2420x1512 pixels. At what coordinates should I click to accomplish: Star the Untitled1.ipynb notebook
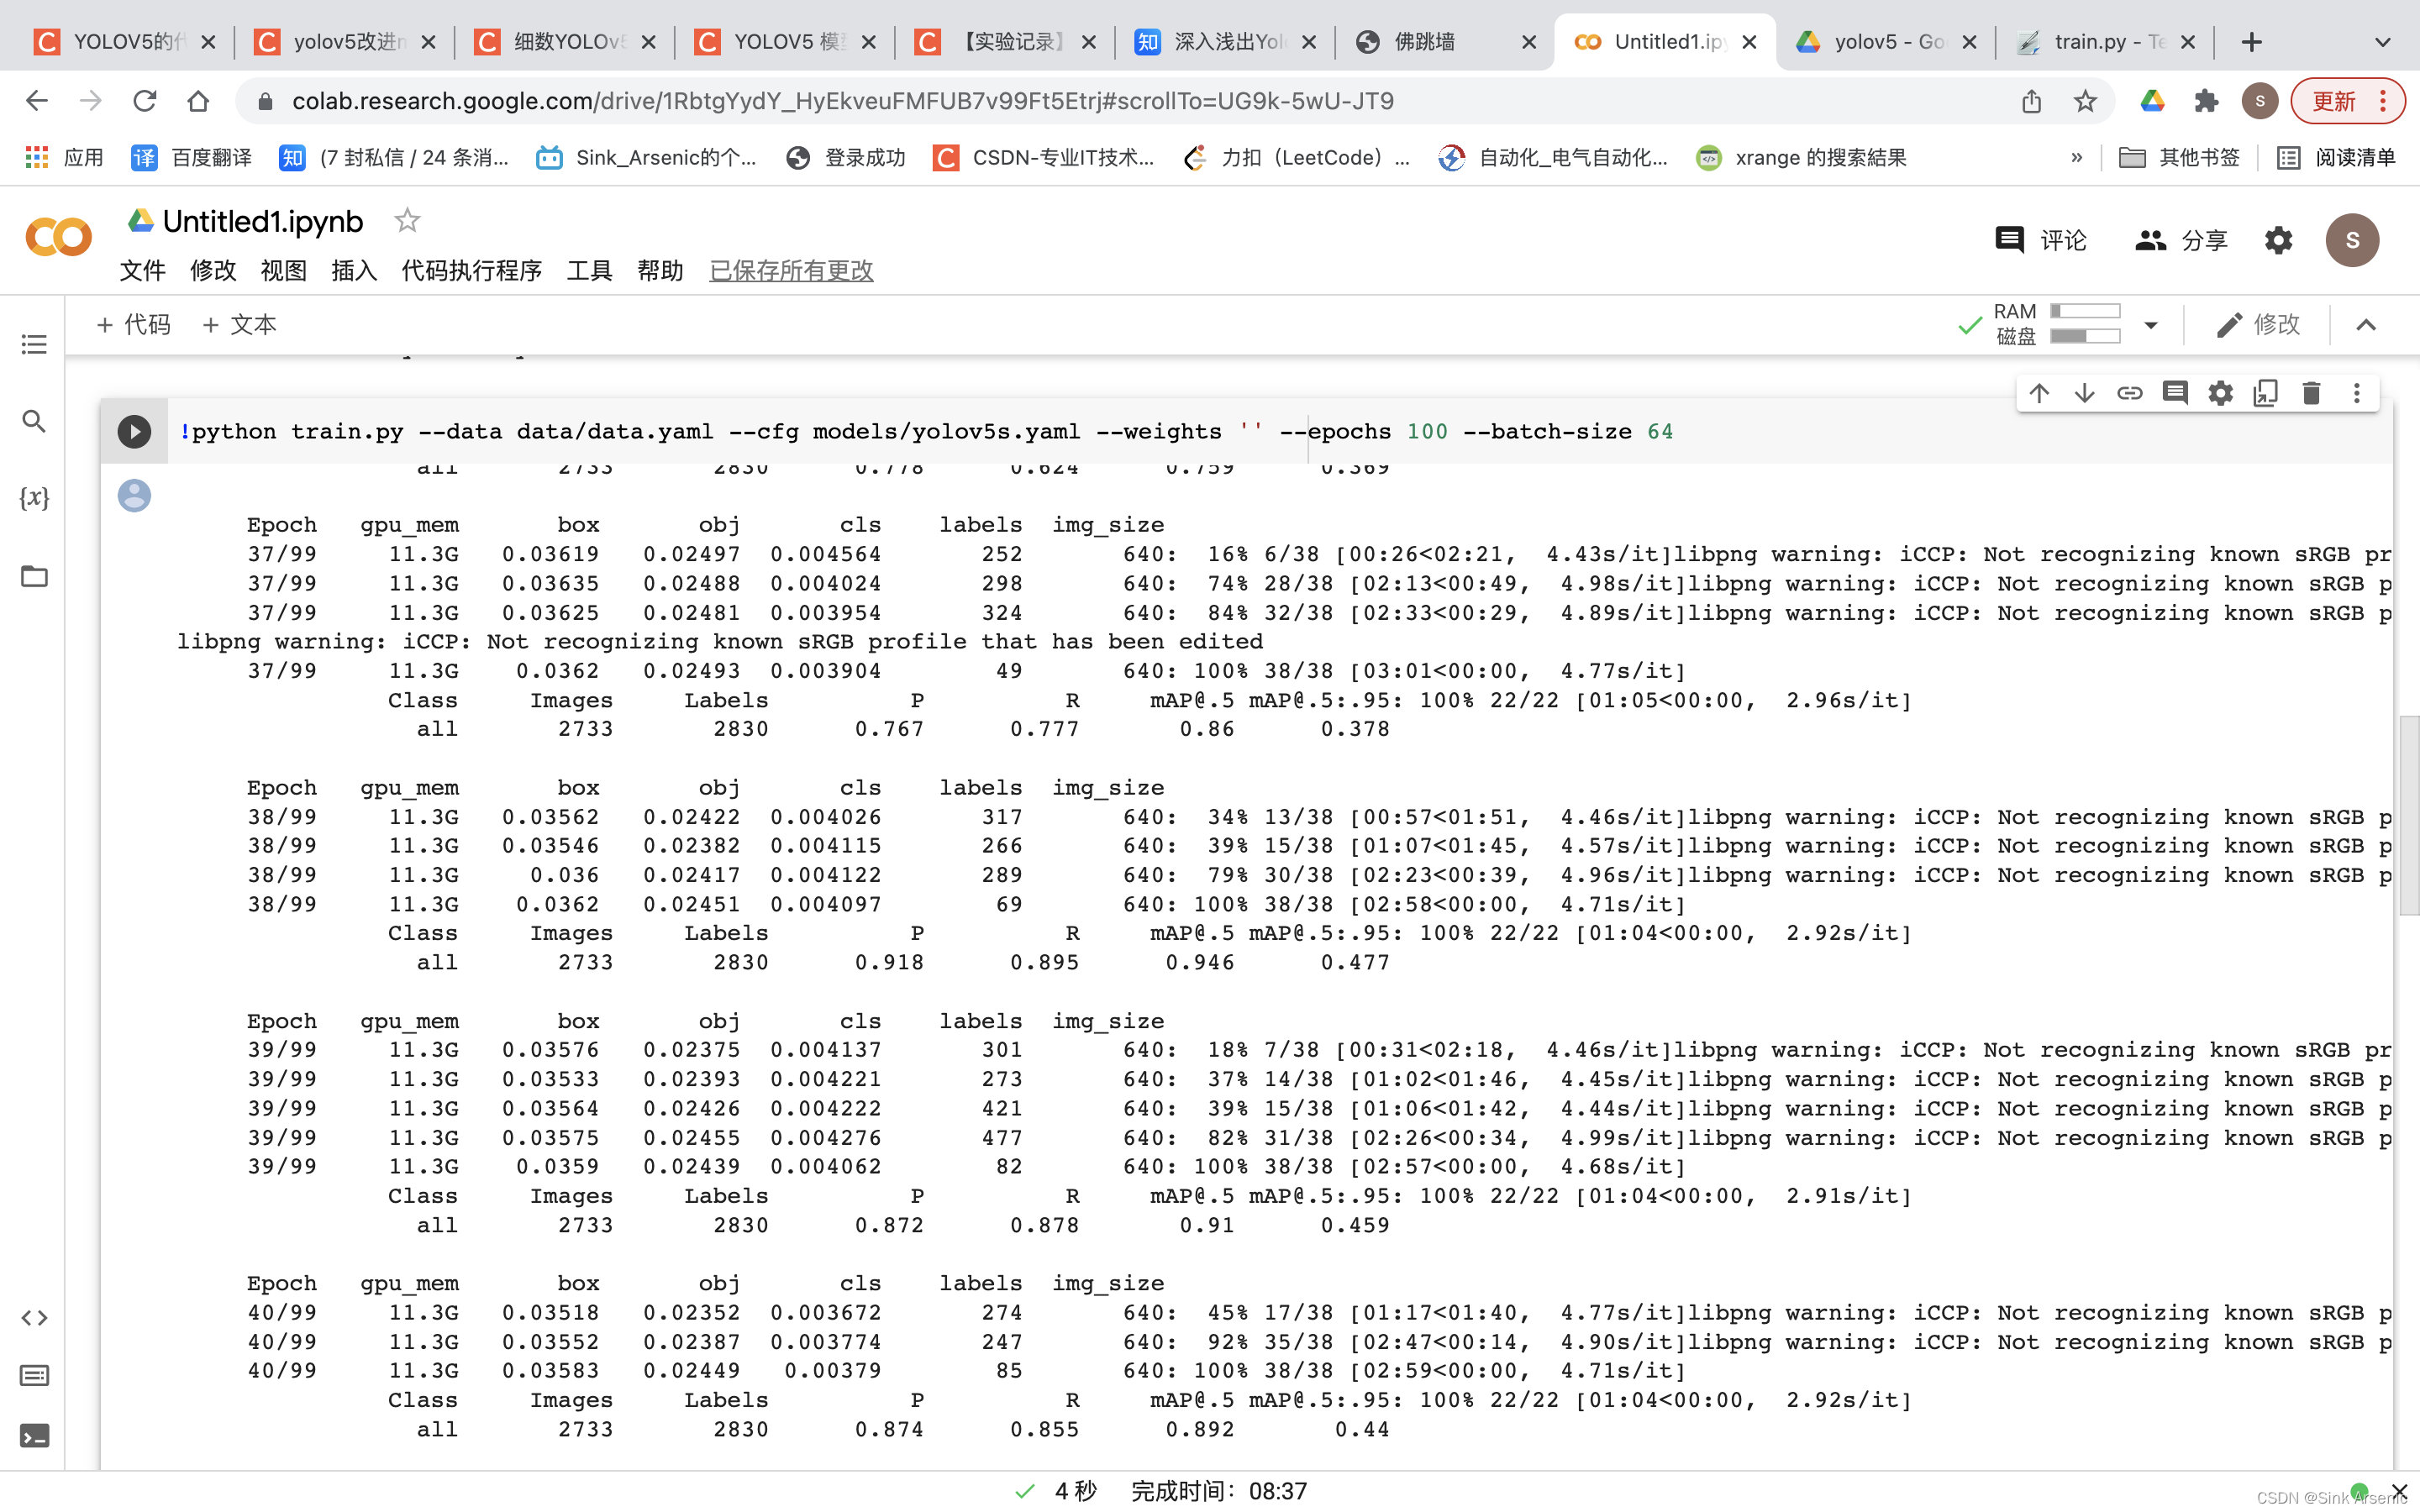[406, 220]
